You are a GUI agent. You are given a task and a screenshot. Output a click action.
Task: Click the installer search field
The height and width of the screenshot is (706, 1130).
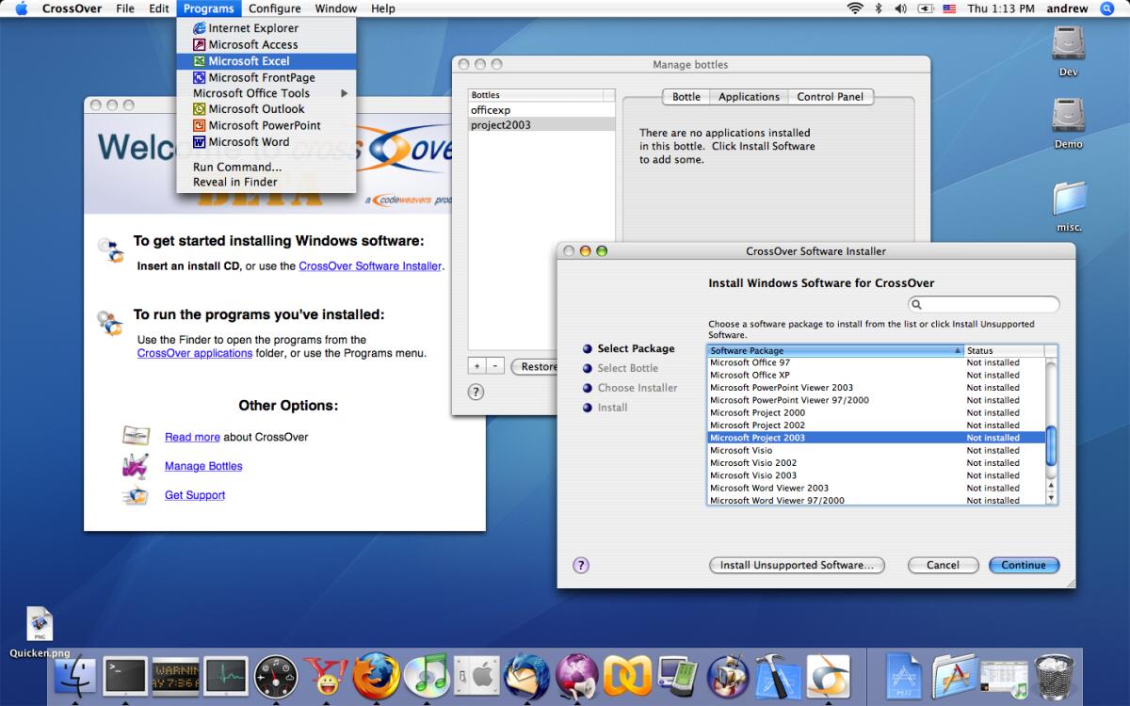pyautogui.click(x=984, y=304)
